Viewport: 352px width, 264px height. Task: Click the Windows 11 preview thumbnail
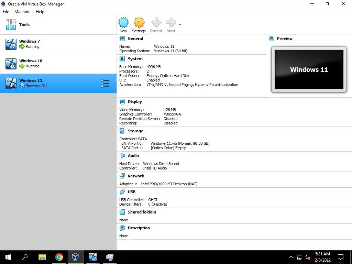(309, 69)
